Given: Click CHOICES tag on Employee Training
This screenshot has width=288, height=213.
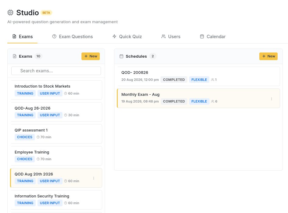Looking at the screenshot, I should (25, 159).
